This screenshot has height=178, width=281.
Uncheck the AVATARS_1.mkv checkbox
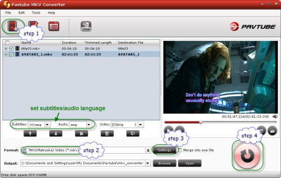pos(11,54)
